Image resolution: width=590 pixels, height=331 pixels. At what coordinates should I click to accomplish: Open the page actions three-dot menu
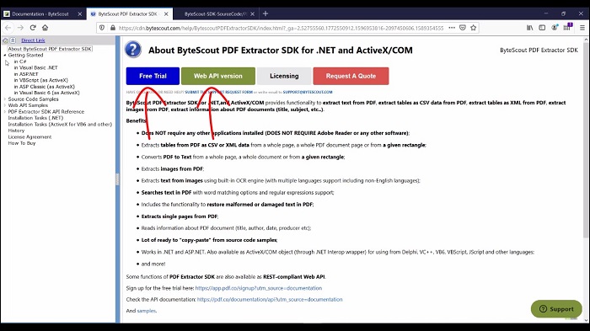pos(452,28)
